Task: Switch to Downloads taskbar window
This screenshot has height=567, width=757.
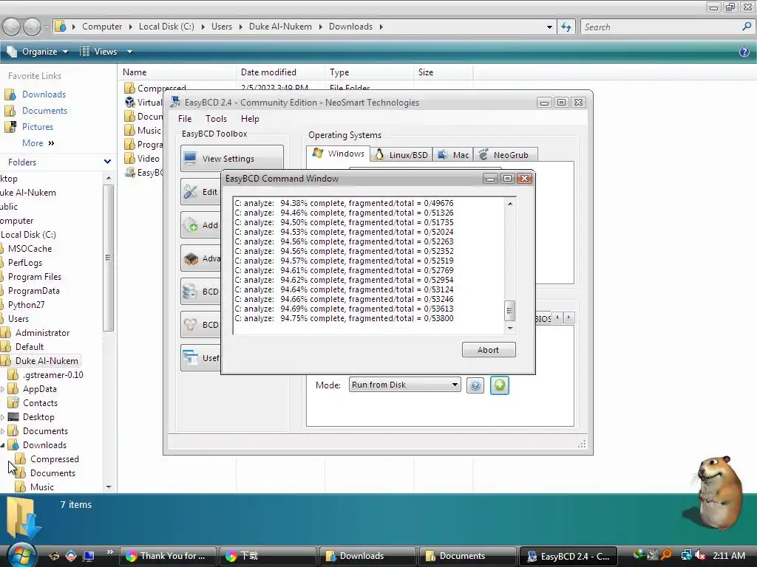Action: tap(367, 556)
